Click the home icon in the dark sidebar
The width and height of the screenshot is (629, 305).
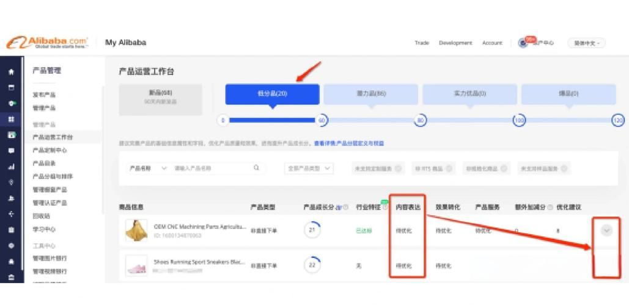pyautogui.click(x=11, y=72)
